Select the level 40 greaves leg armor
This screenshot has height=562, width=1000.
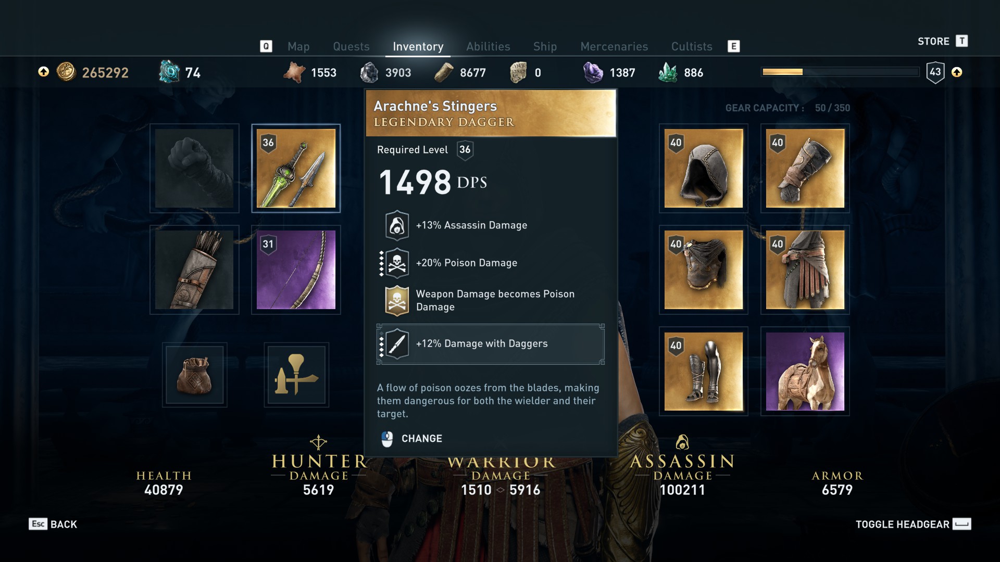(x=703, y=371)
